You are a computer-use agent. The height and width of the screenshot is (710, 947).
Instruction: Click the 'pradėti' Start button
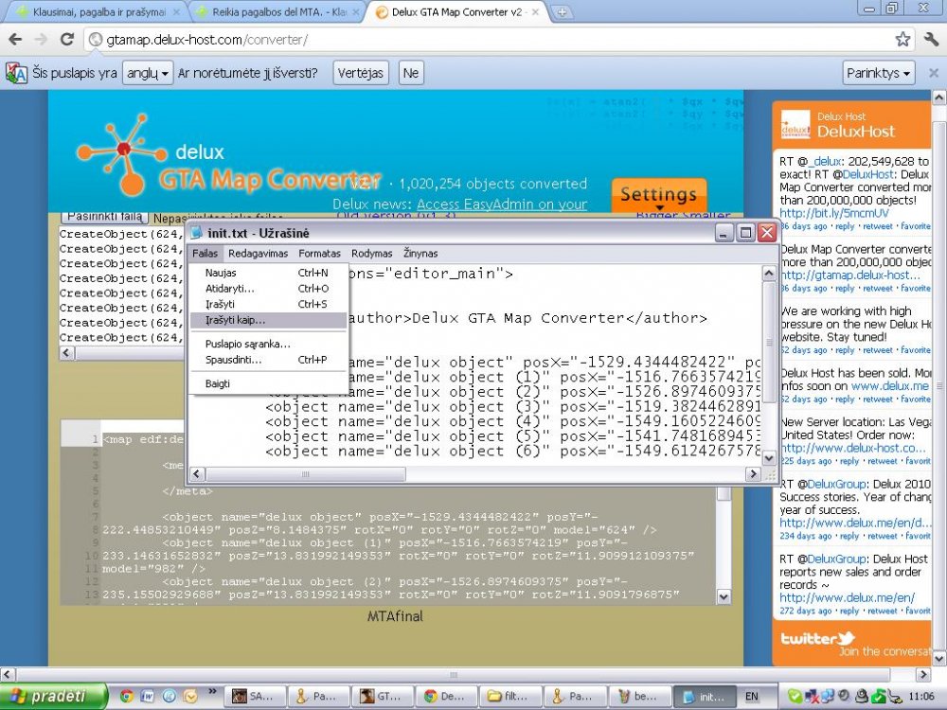point(53,696)
